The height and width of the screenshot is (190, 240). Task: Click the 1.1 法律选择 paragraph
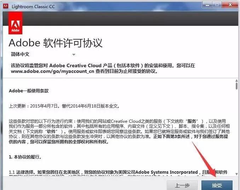pyautogui.click(x=118, y=174)
